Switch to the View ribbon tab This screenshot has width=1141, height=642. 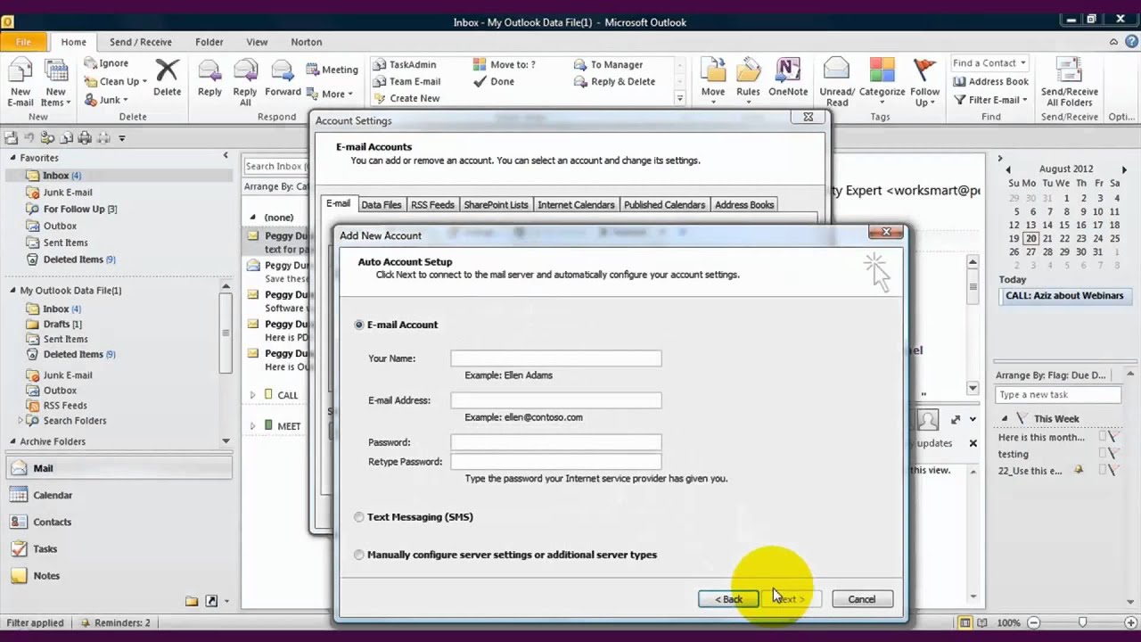click(x=257, y=42)
